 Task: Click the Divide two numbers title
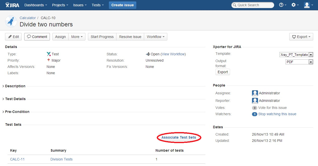click(46, 24)
